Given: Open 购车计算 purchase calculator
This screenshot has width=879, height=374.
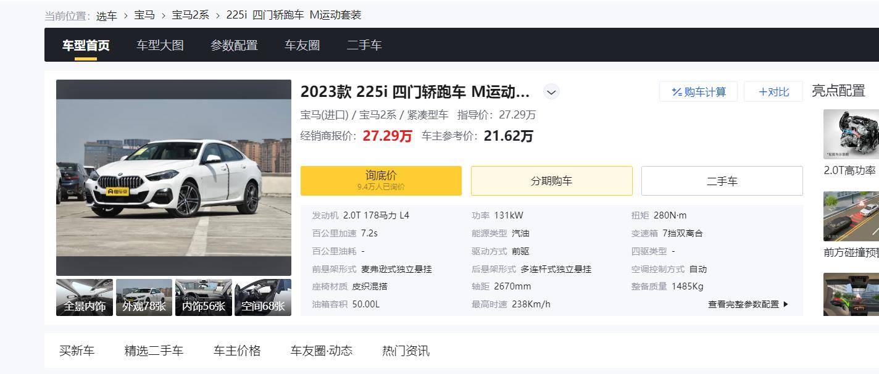Looking at the screenshot, I should [x=698, y=92].
